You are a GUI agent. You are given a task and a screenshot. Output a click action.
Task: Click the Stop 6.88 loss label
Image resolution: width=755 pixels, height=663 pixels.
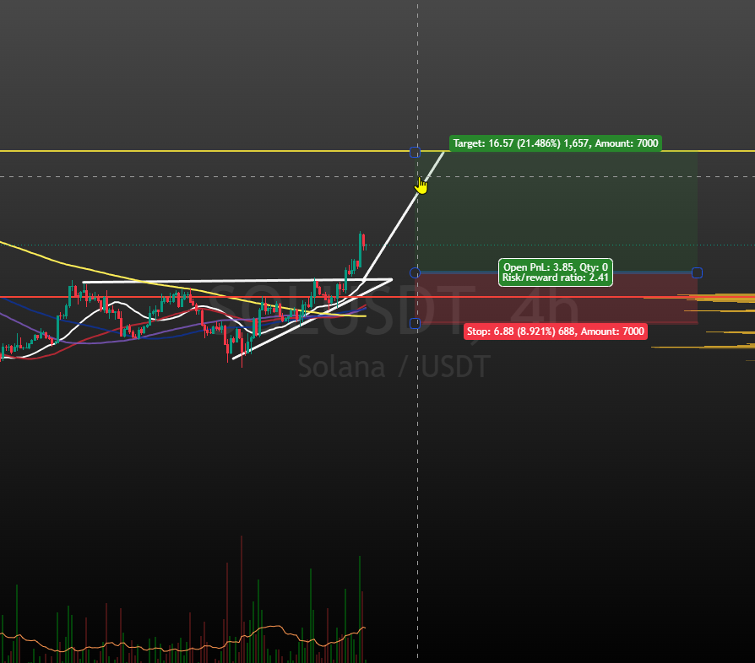pos(555,331)
